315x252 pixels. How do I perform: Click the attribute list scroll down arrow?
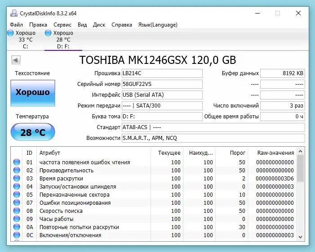tap(300, 237)
